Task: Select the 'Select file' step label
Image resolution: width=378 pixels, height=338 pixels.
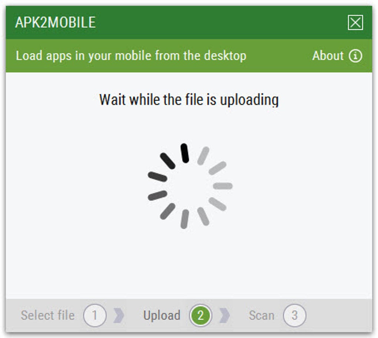Action: tap(48, 315)
